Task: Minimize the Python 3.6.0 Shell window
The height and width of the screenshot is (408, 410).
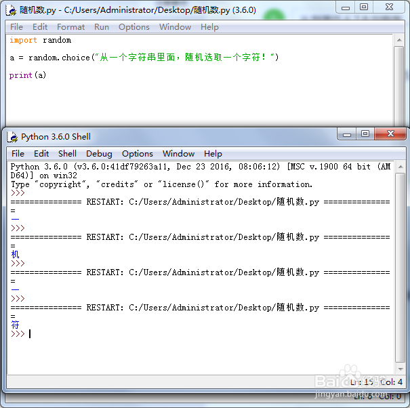Action: [347, 134]
